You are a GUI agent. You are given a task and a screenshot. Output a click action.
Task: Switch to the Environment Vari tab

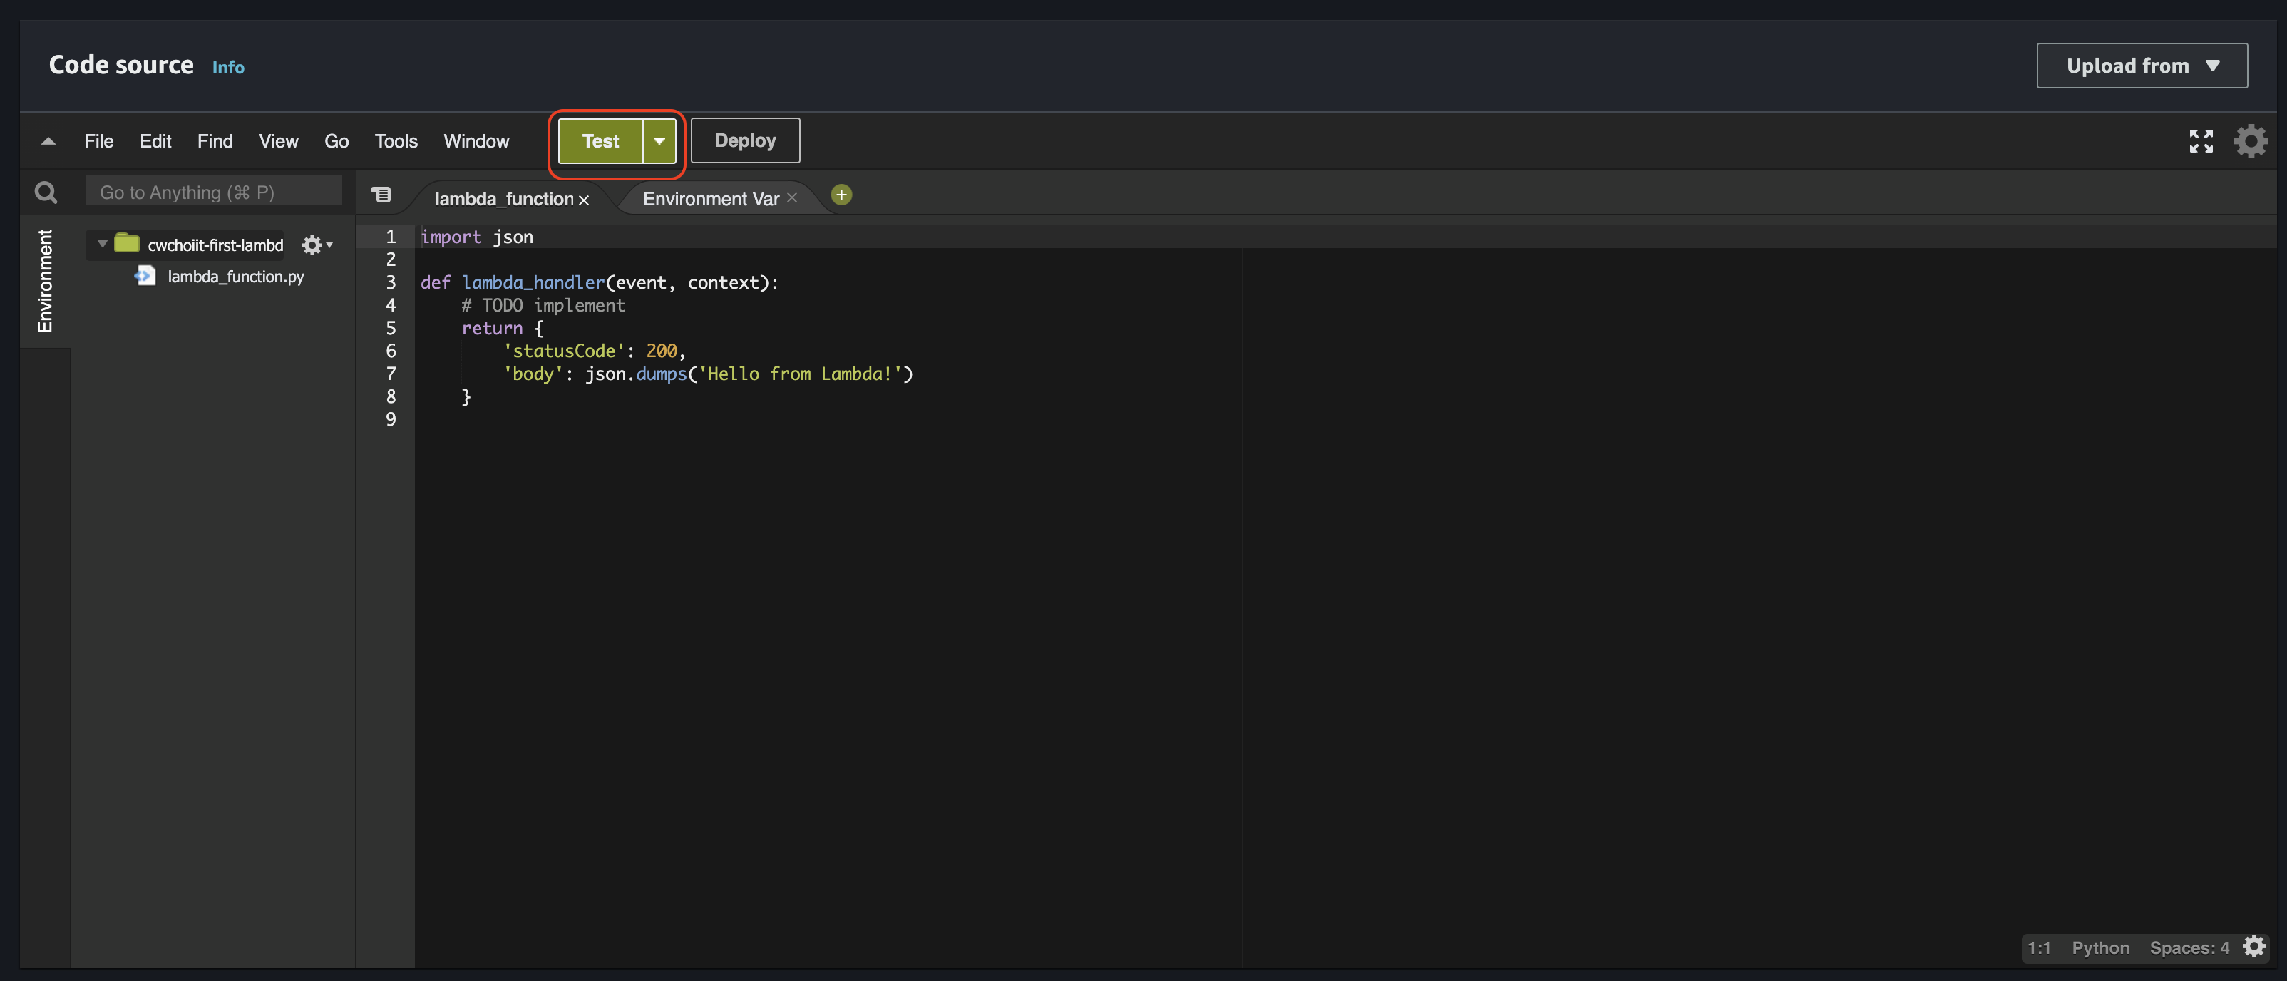point(710,199)
